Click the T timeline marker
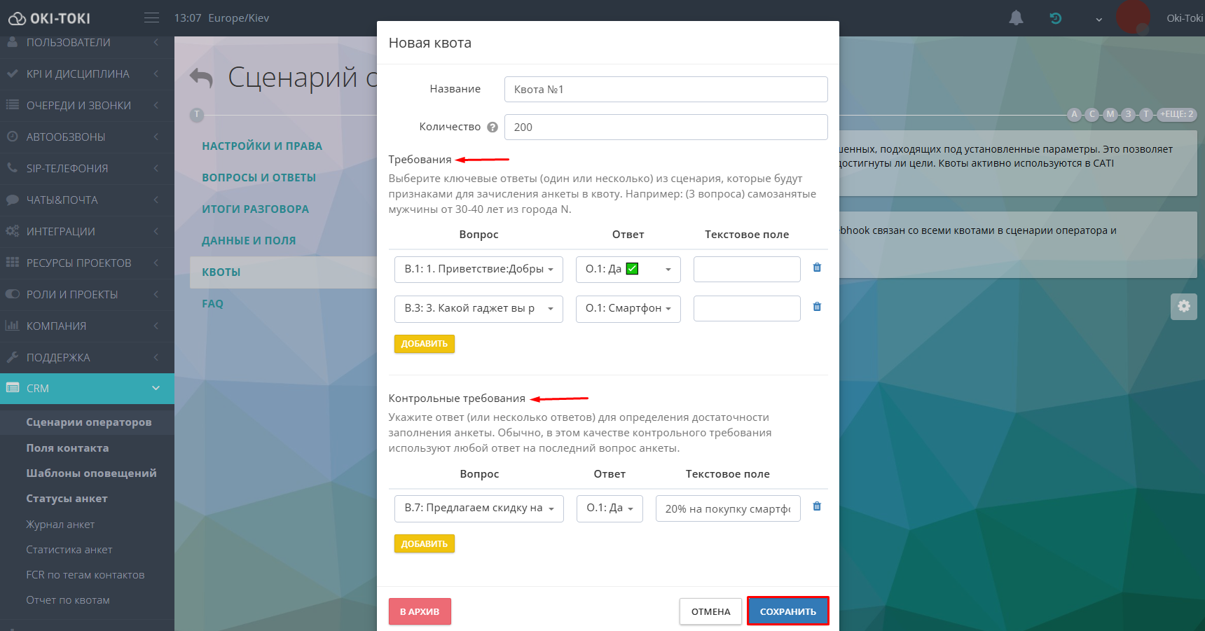Viewport: 1205px width, 631px height. tap(197, 115)
